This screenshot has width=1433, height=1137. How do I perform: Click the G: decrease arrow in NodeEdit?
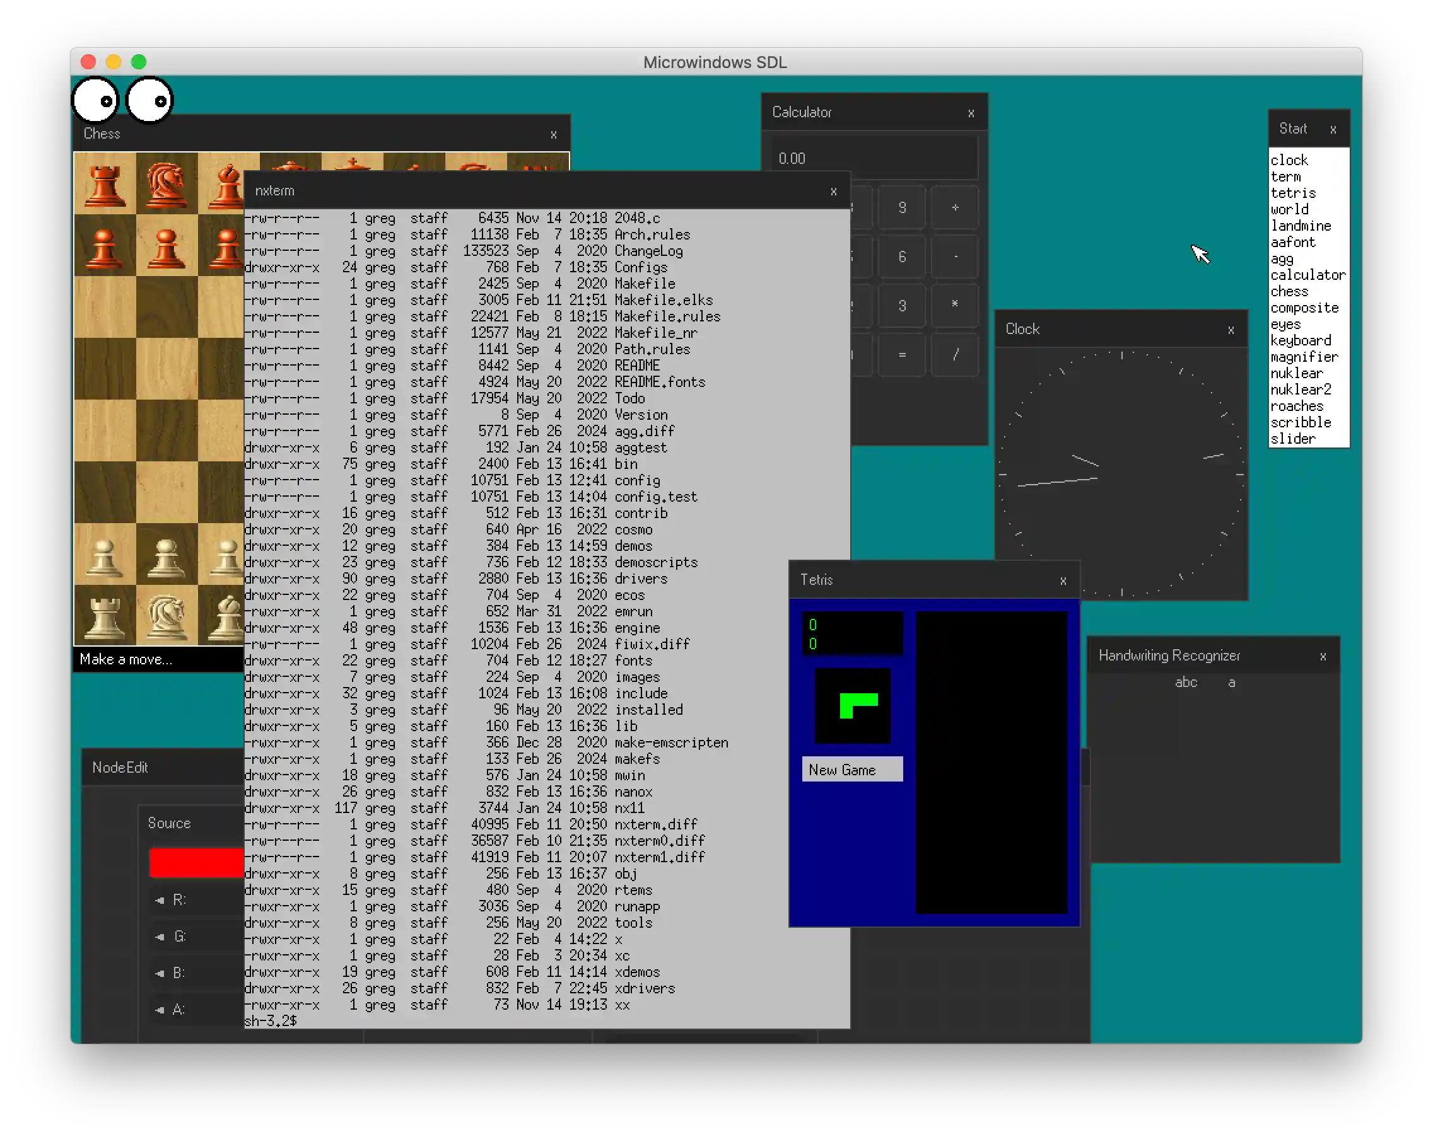coord(160,937)
